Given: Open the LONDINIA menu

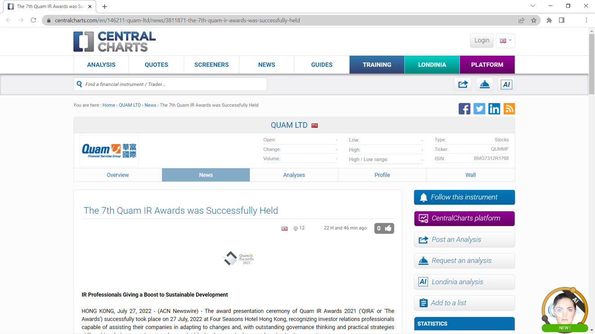Looking at the screenshot, I should [x=432, y=65].
